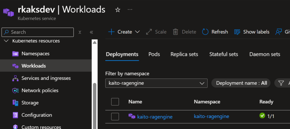Click the sidebar Search input field
Image resolution: width=290 pixels, height=129 pixels.
40,32
